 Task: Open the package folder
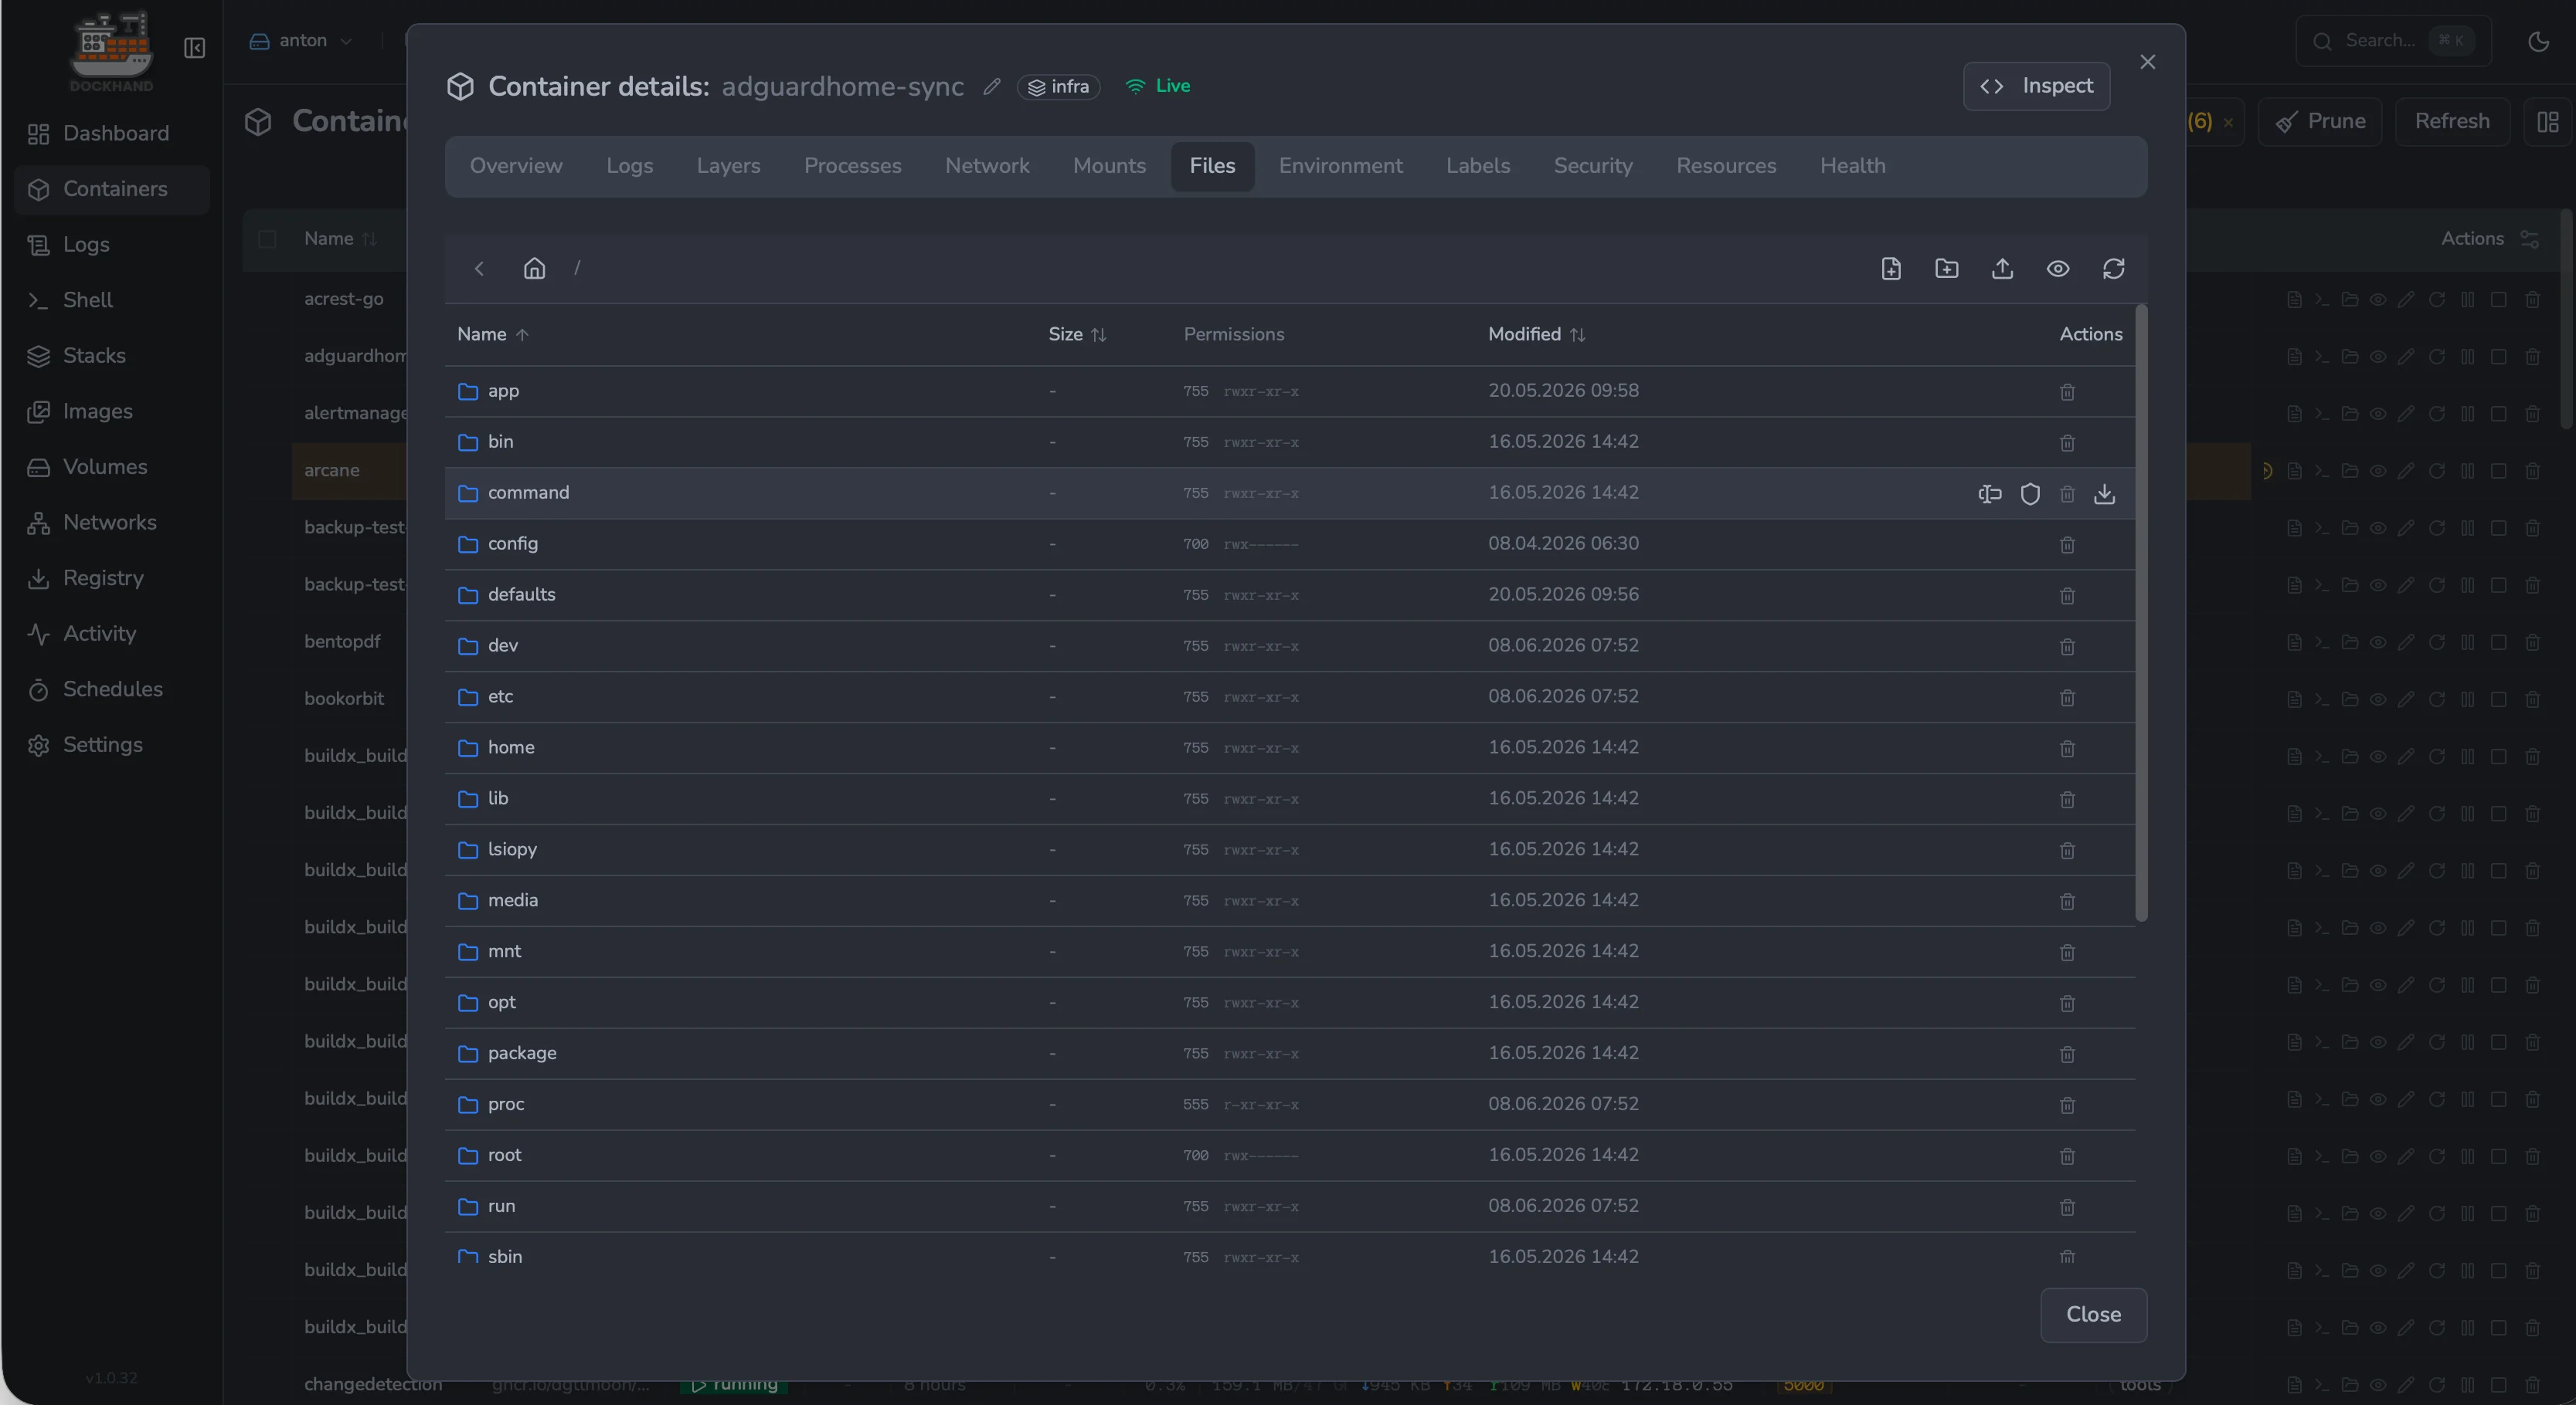coord(522,1053)
